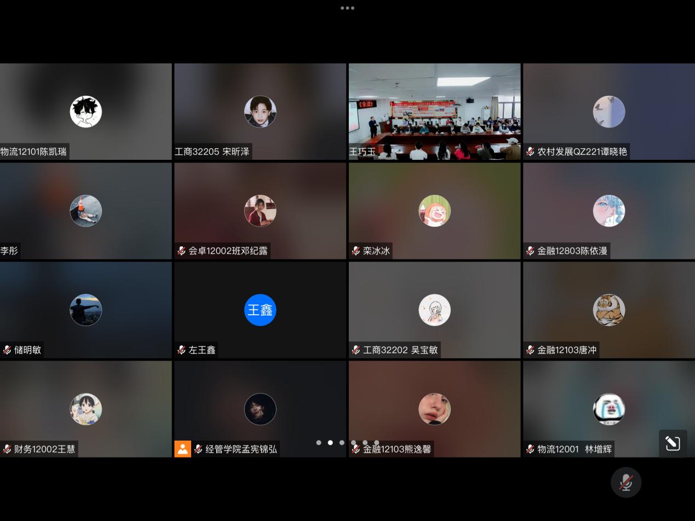This screenshot has height=521, width=695.
Task: Unmute your microphone with the round mic button
Action: pyautogui.click(x=626, y=482)
